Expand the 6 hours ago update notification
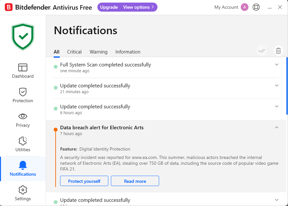288x206 pixels. point(277,106)
